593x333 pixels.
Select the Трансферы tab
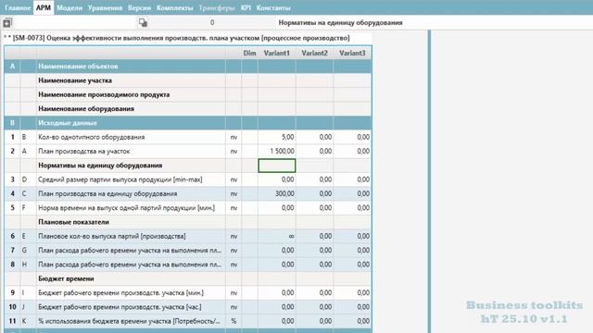217,7
